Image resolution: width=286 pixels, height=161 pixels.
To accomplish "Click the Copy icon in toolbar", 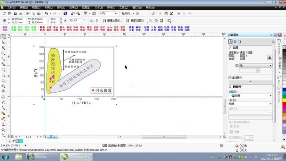I will pos(34,13).
